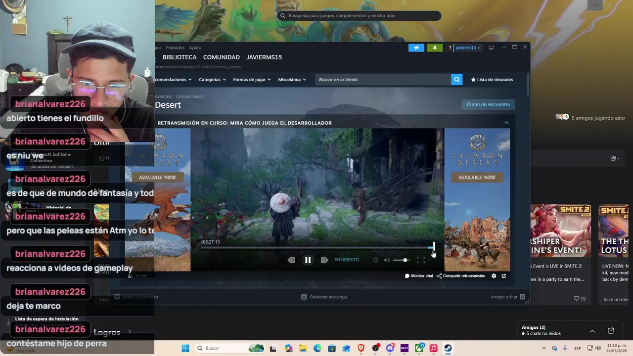Viewport: 633px width, 356px height.
Task: Open Lista de deseados wishlist
Action: [x=492, y=80]
